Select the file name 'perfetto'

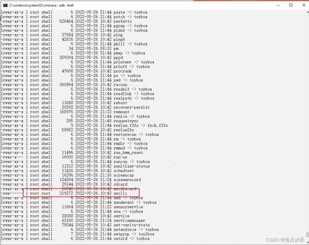(123, 21)
